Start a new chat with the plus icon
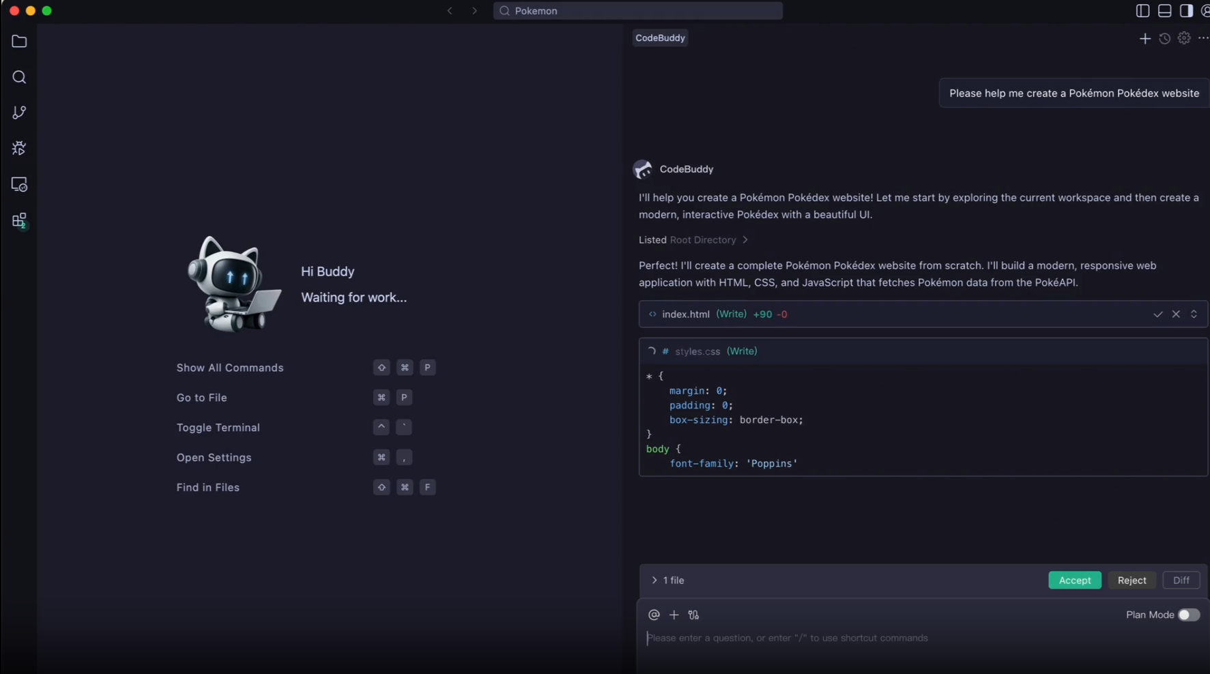This screenshot has width=1210, height=674. [x=1145, y=38]
